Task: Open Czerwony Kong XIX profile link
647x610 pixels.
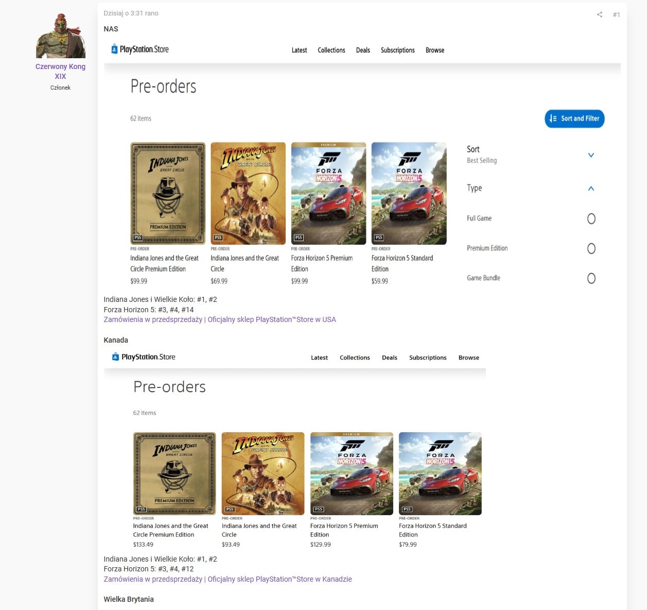Action: point(60,71)
